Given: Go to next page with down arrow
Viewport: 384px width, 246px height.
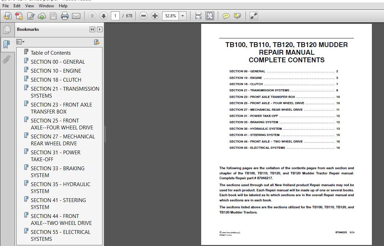Looking at the screenshot, I should coord(104,16).
